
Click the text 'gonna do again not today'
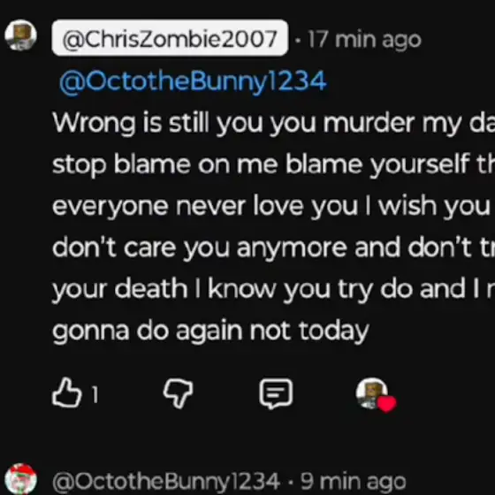pyautogui.click(x=210, y=331)
